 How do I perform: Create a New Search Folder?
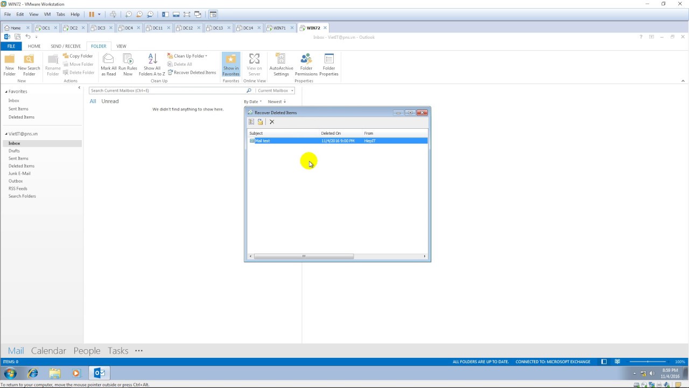click(29, 65)
